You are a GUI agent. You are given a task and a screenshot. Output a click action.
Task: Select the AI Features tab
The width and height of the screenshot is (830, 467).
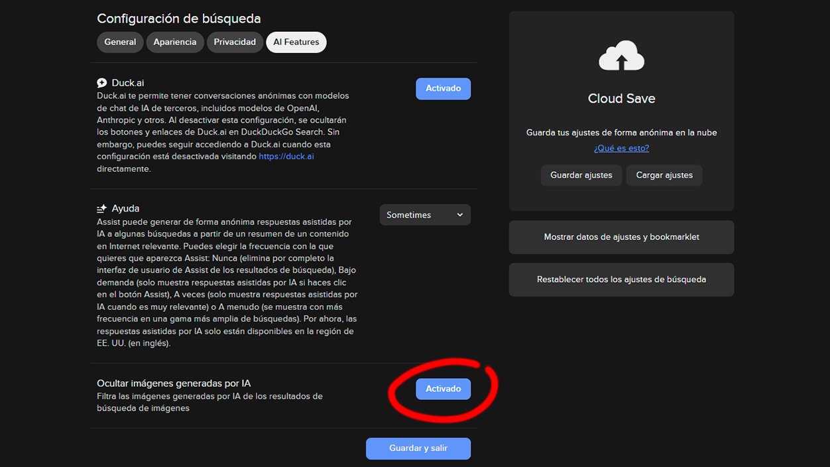(296, 42)
